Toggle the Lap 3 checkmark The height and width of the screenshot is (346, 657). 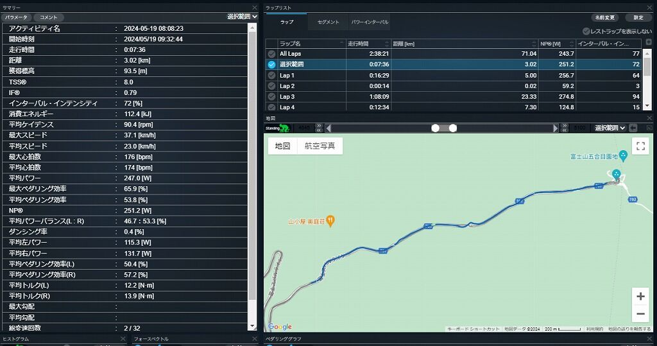pos(271,97)
